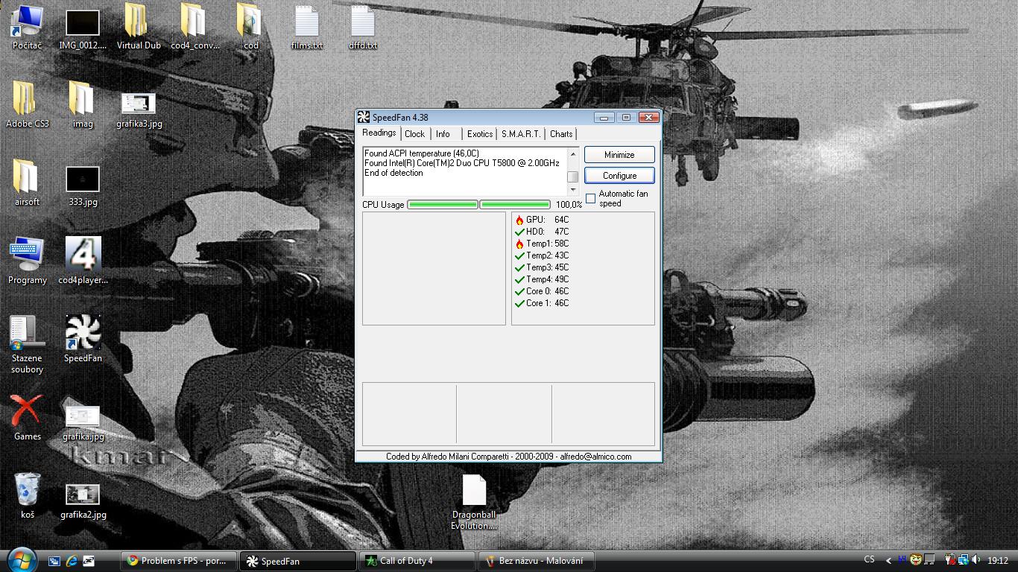Select the grafika3.jpg file
This screenshot has height=572, width=1018.
click(139, 109)
